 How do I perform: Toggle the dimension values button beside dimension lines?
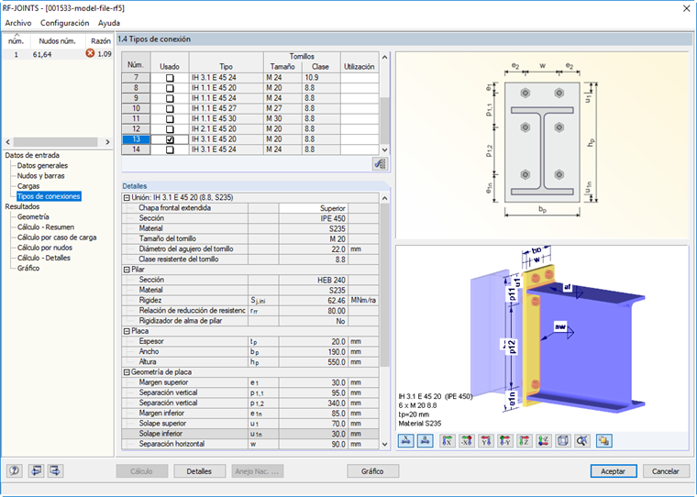426,440
